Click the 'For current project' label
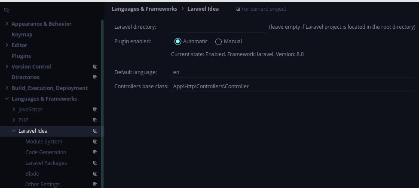The width and height of the screenshot is (419, 188). [264, 9]
